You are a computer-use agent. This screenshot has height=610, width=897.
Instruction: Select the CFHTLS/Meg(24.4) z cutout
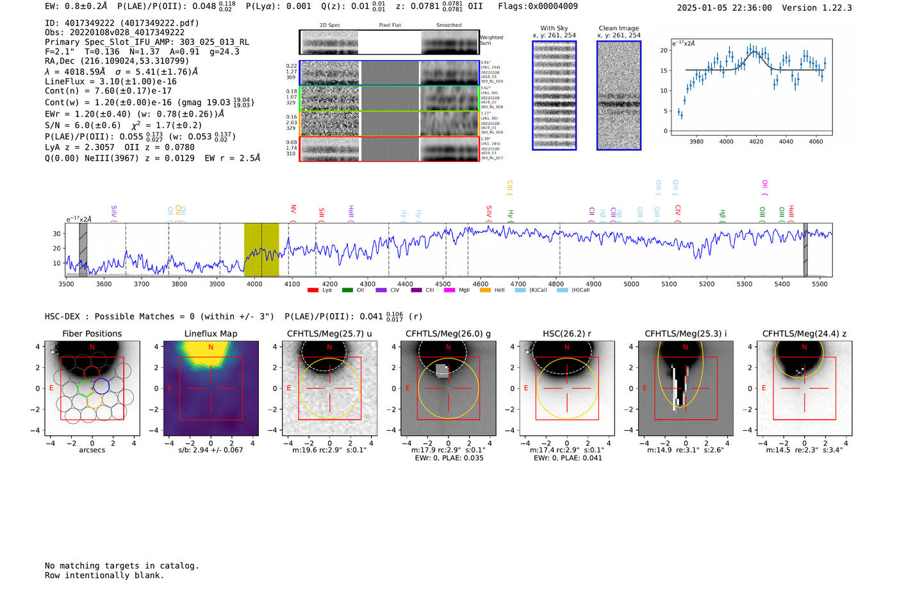(804, 388)
